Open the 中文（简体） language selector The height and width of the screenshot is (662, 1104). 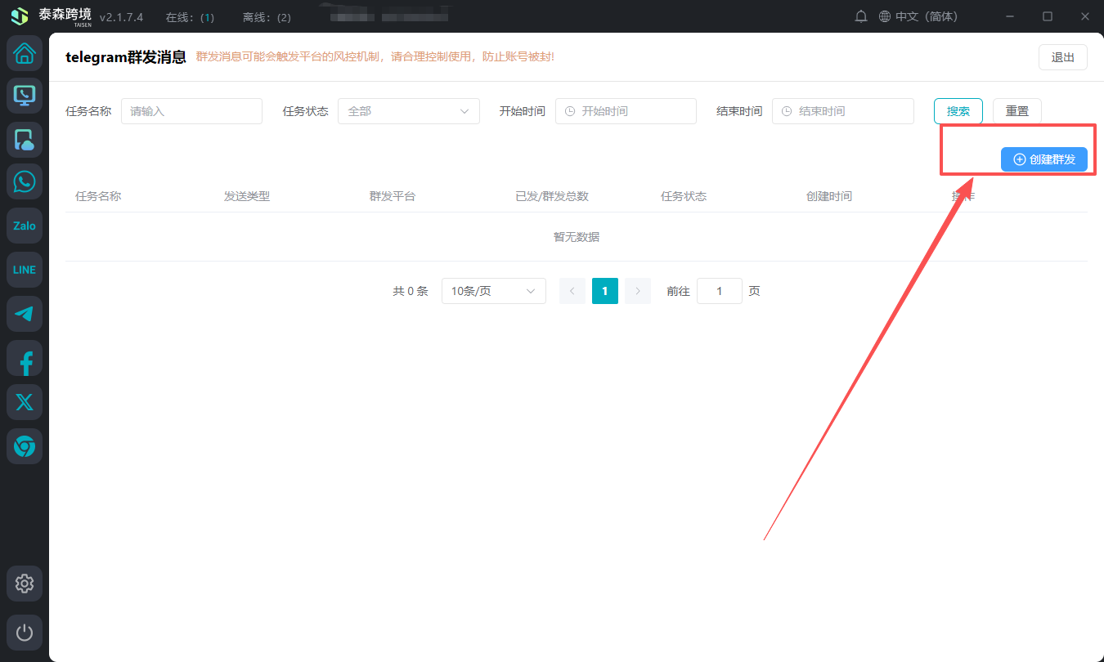[918, 16]
